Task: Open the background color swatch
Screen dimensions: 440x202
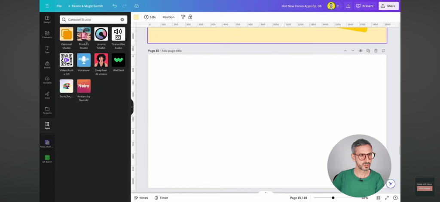Action: (136, 17)
